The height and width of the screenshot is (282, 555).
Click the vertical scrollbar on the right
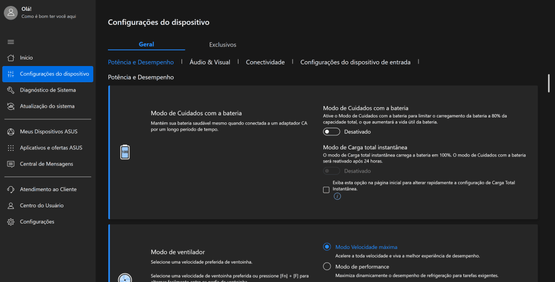(548, 84)
